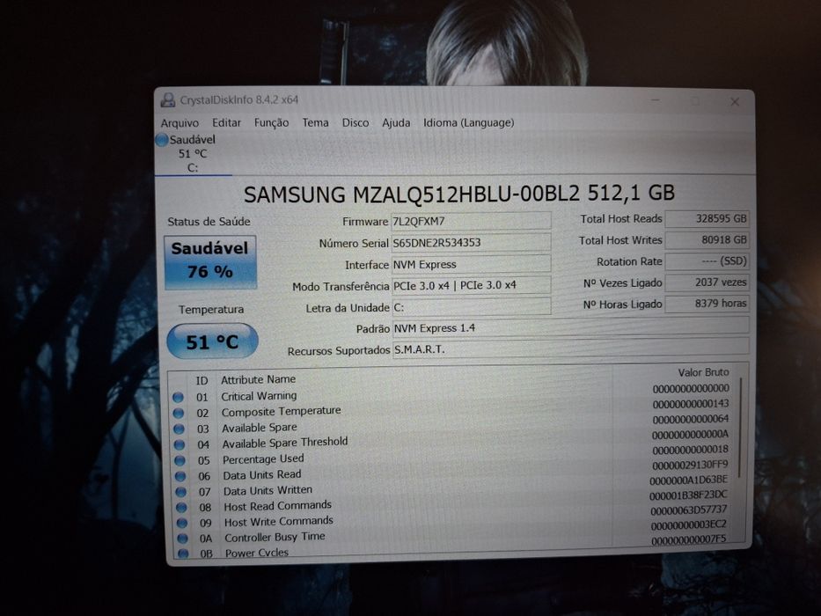Click the Recursos Suportados field S.M.A.R.T.

(571, 348)
